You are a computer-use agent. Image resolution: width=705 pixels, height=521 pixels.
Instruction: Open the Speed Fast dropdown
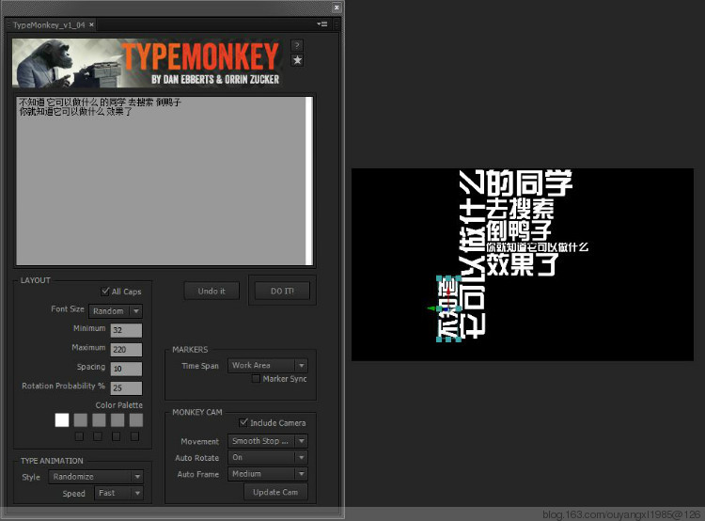coord(118,493)
